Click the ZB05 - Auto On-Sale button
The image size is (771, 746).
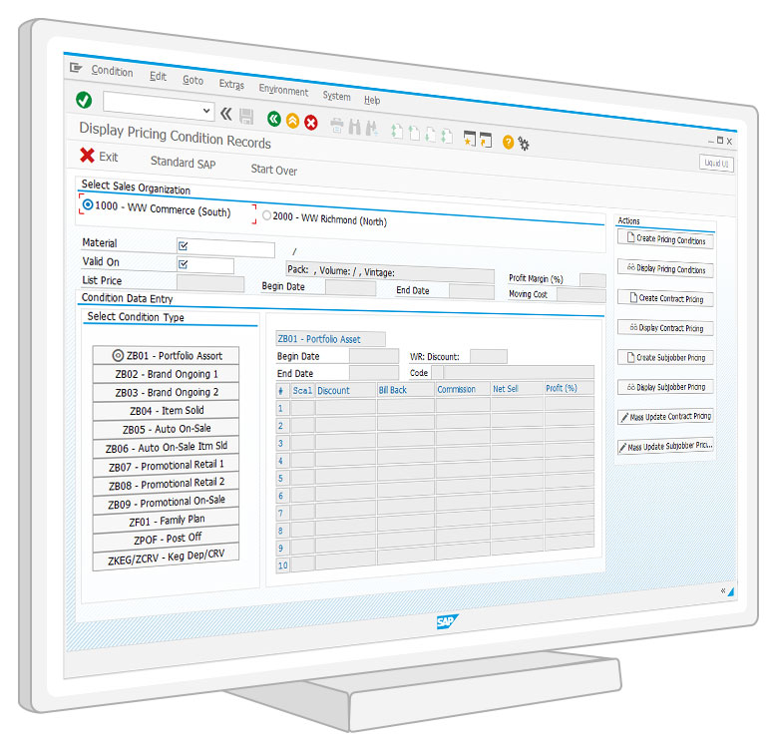[166, 429]
